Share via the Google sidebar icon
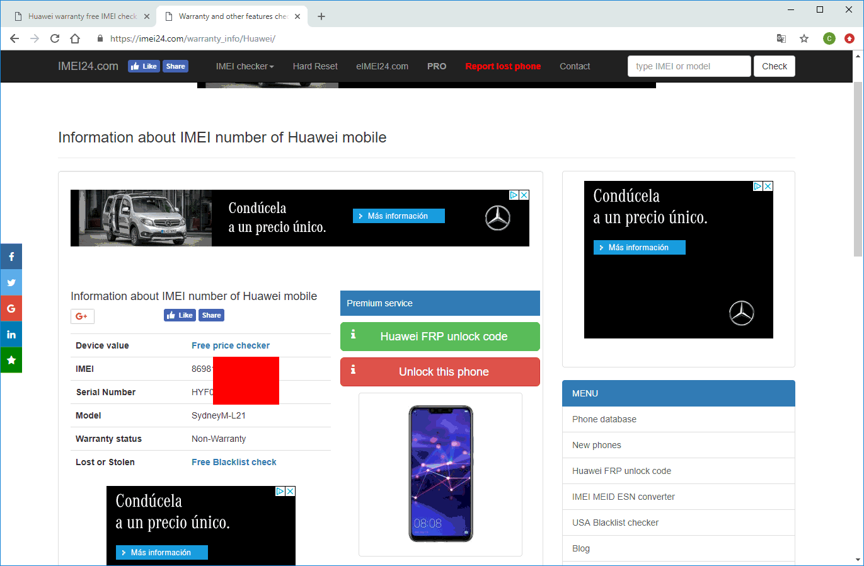The width and height of the screenshot is (864, 566). click(x=11, y=308)
